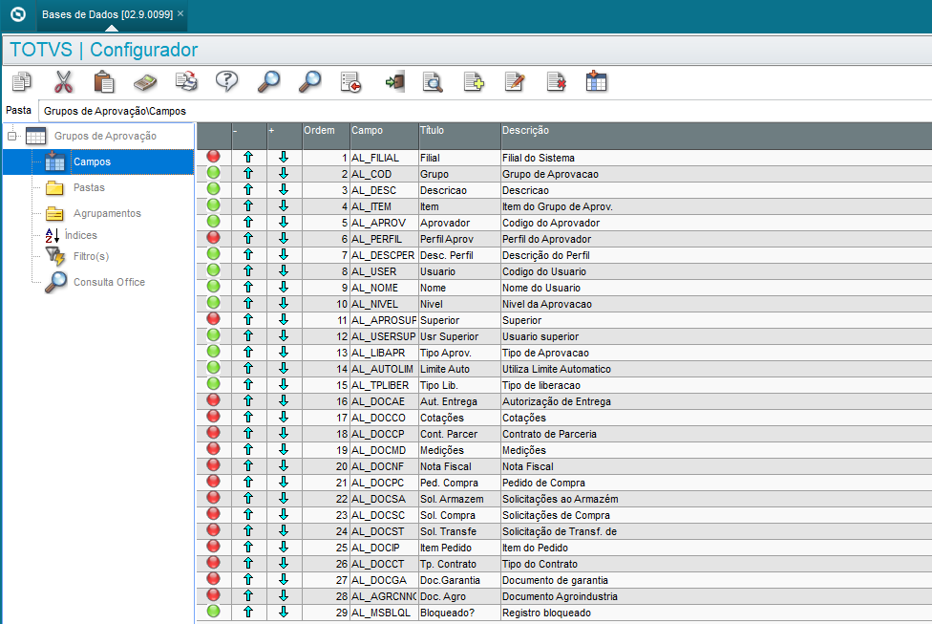
Task: Open the Pastas tree item
Action: pos(89,187)
